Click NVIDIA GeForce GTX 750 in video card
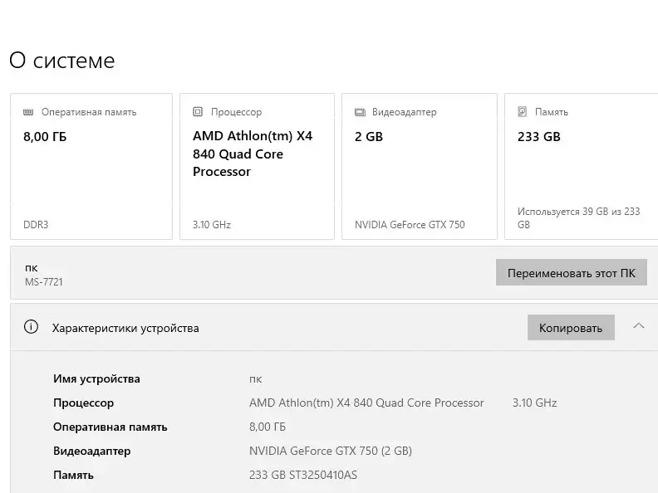This screenshot has height=493, width=658. [410, 225]
